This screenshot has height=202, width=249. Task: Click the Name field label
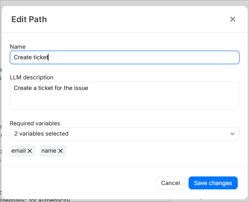[x=18, y=47]
